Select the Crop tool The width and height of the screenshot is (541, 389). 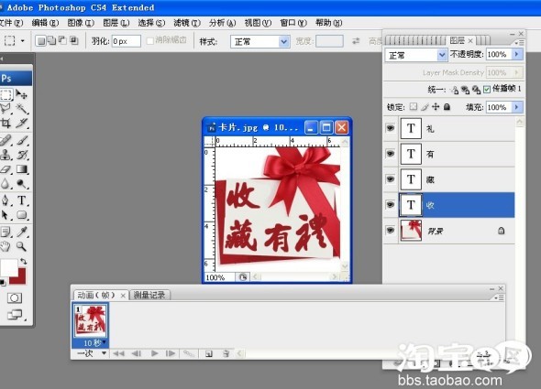tap(6, 123)
